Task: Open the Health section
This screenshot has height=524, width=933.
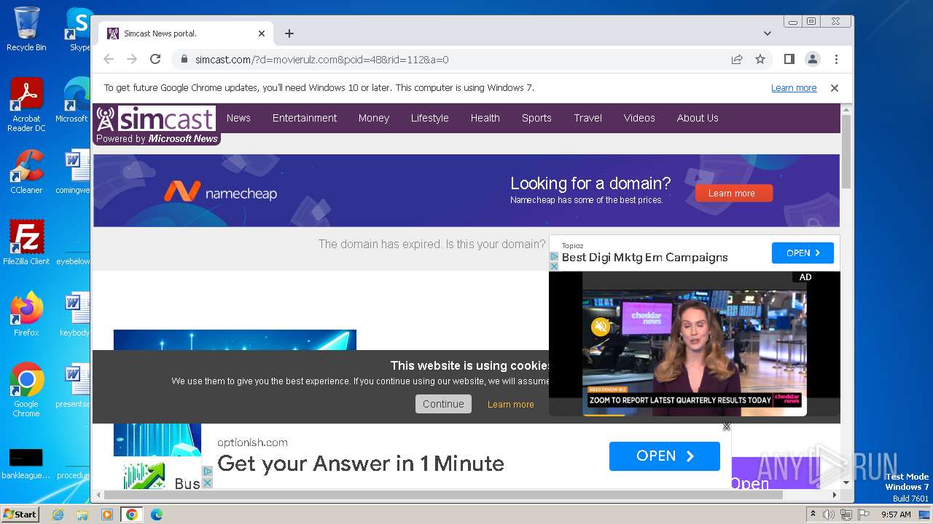Action: pos(485,118)
